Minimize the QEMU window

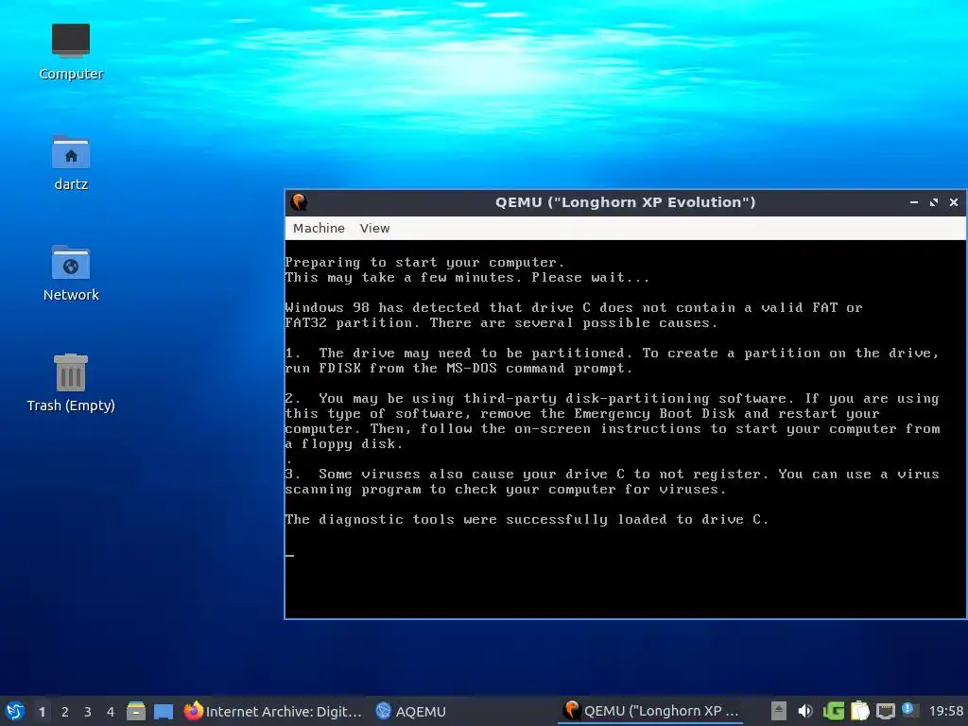pos(914,202)
